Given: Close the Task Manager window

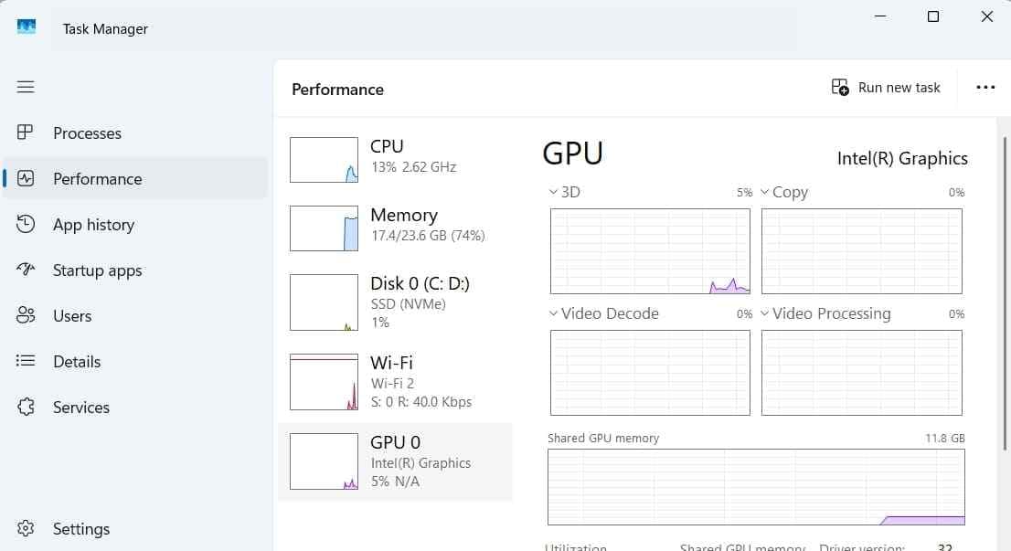Looking at the screenshot, I should tap(986, 16).
